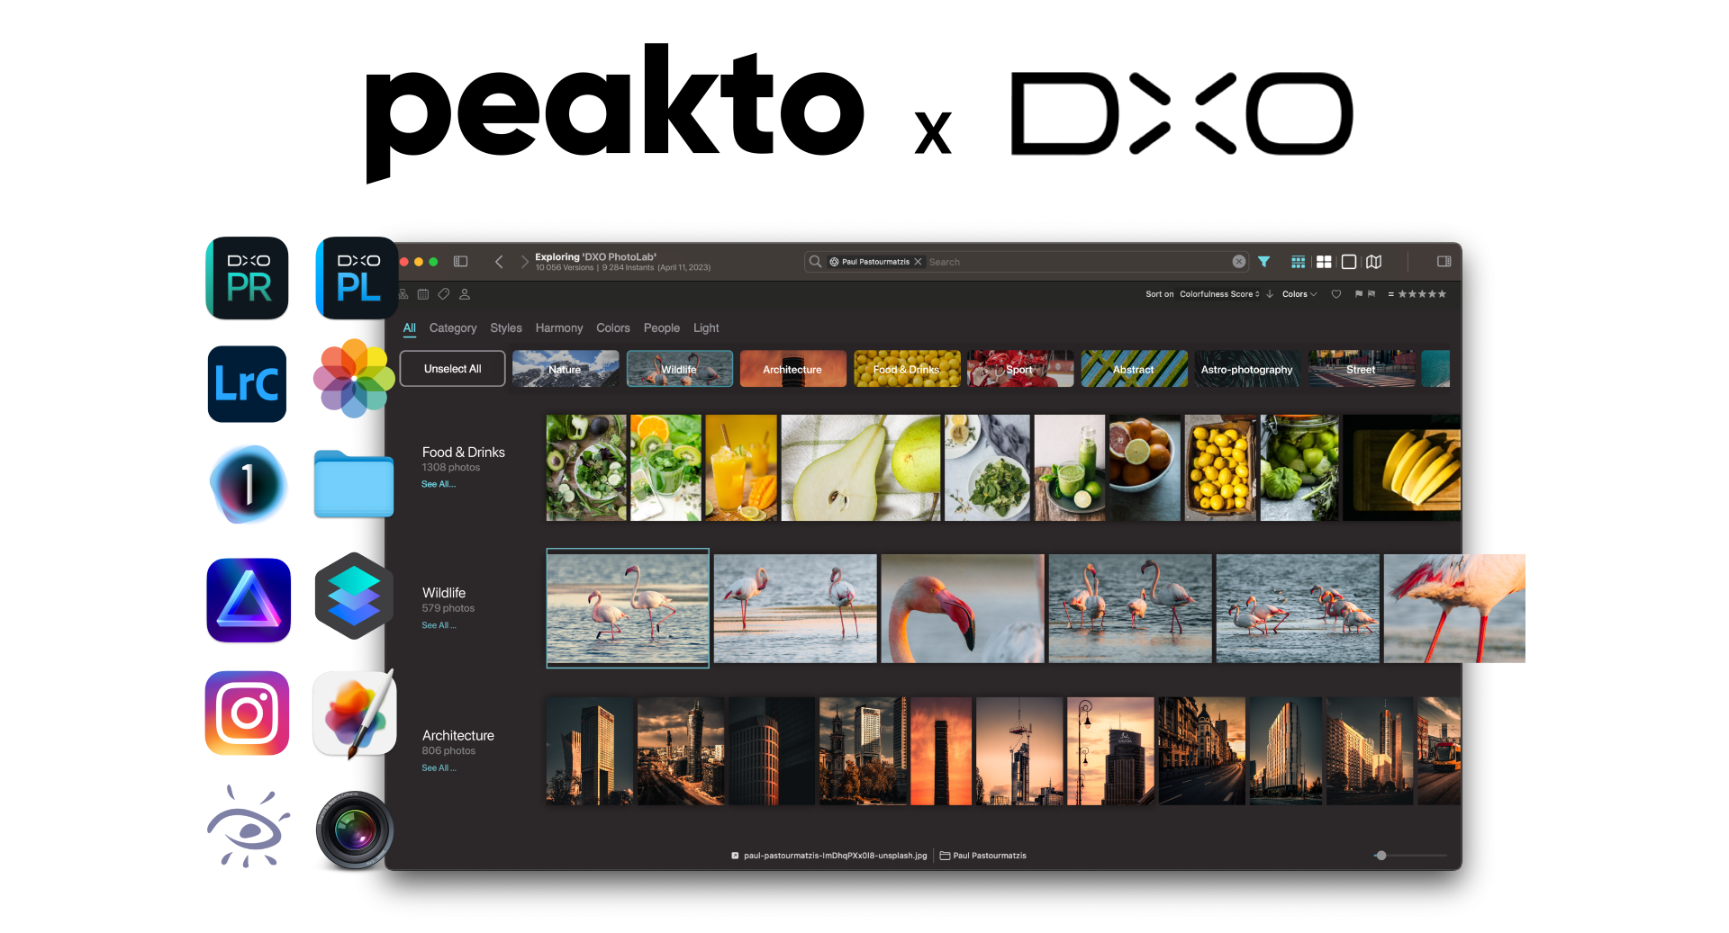Expand the Colors filter dropdown

click(x=1299, y=294)
